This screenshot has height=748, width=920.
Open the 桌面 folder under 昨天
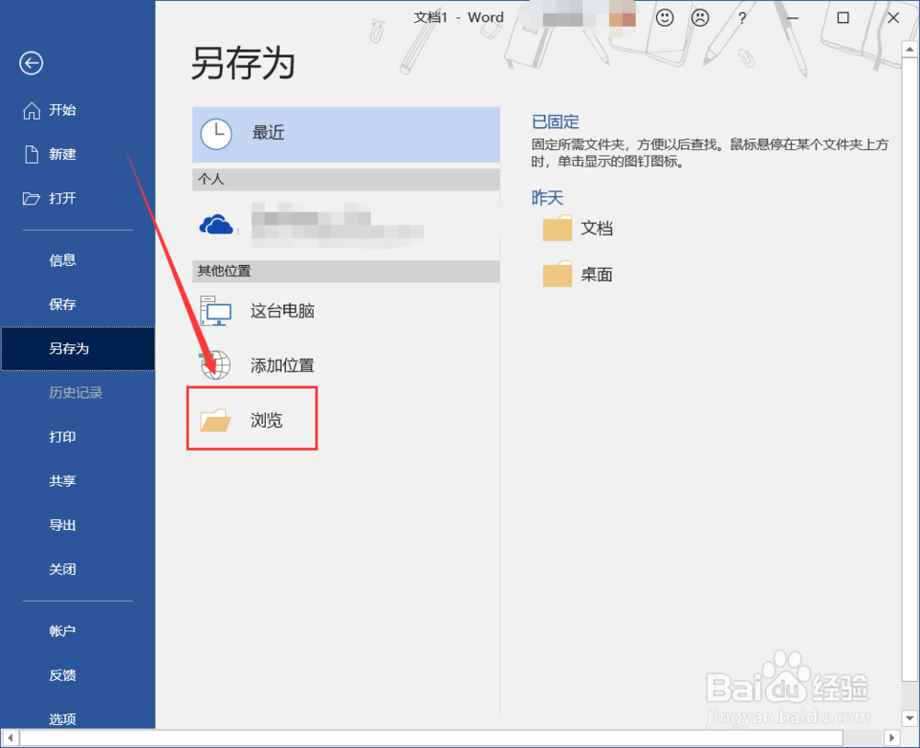click(x=597, y=274)
